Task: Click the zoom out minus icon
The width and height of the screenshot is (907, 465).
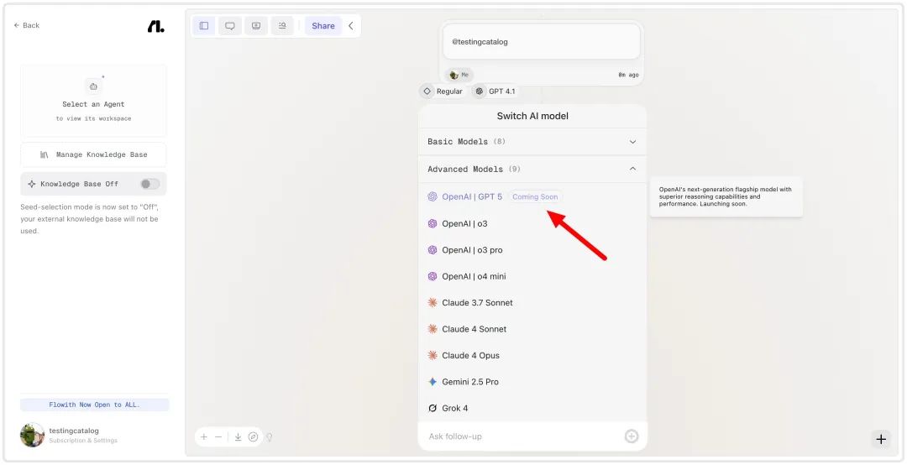Action: point(218,437)
